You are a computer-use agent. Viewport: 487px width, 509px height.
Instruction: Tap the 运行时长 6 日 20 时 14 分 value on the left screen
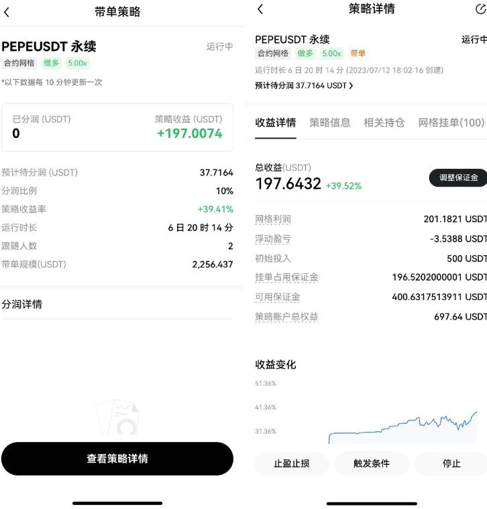tap(201, 228)
